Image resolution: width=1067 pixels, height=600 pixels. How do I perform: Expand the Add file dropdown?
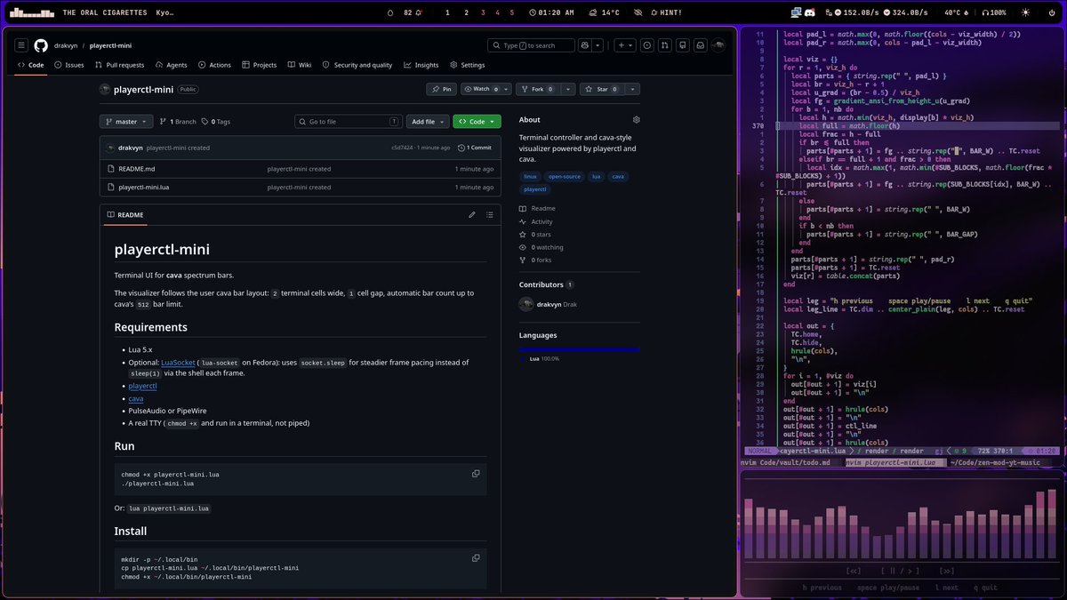click(x=427, y=122)
